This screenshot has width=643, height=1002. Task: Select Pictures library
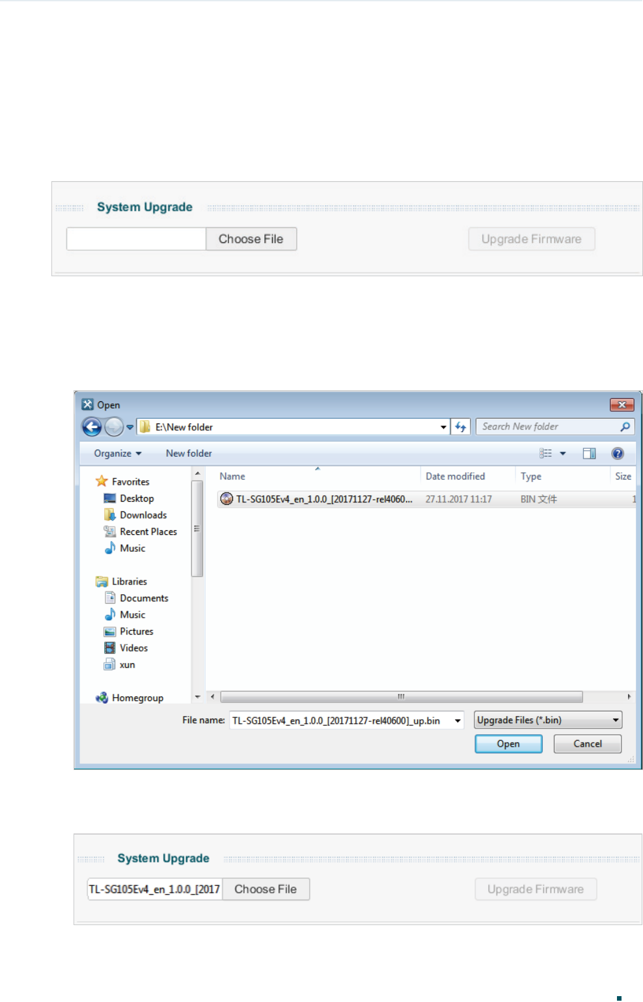coord(137,631)
